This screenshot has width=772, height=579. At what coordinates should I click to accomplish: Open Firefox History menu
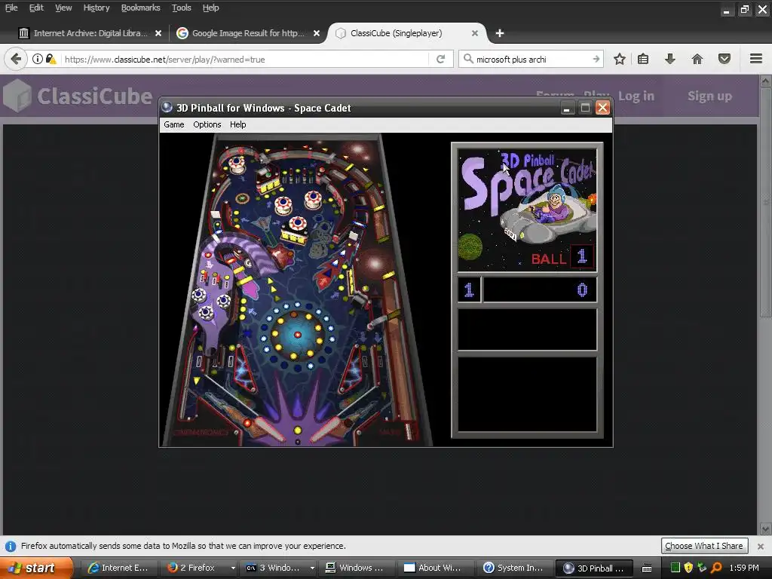pos(96,8)
